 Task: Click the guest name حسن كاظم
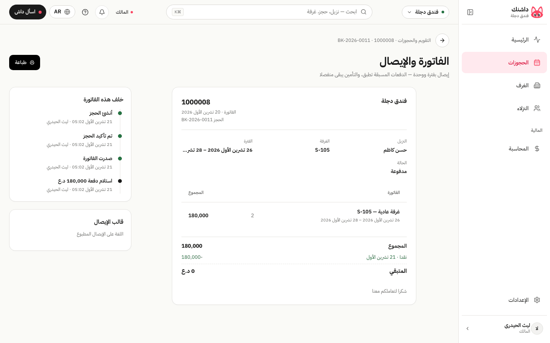pos(395,150)
